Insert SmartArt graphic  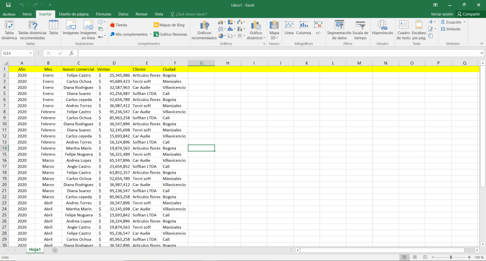pyautogui.click(x=101, y=29)
